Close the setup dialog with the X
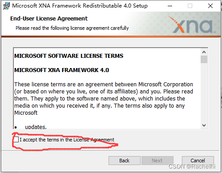Image resolution: width=222 pixels, height=173 pixels. point(210,6)
